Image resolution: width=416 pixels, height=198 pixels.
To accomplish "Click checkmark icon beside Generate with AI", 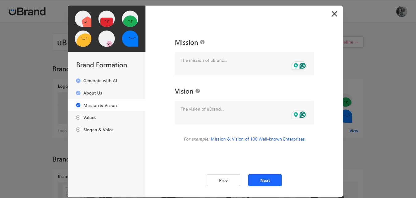I will (x=78, y=81).
